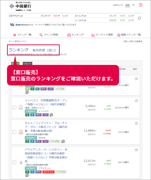Image resolution: width=151 pixels, height=180 pixels.
Task: Open the 登録ファンド一覧 tab
Action: click(129, 35)
